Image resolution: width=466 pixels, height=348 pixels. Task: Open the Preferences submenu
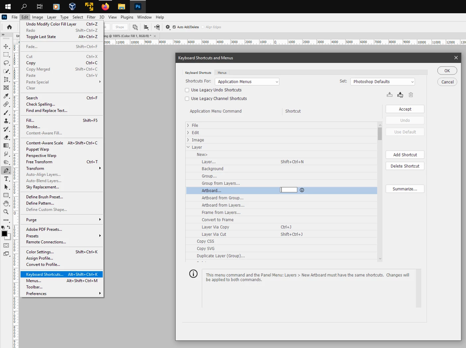click(62, 294)
